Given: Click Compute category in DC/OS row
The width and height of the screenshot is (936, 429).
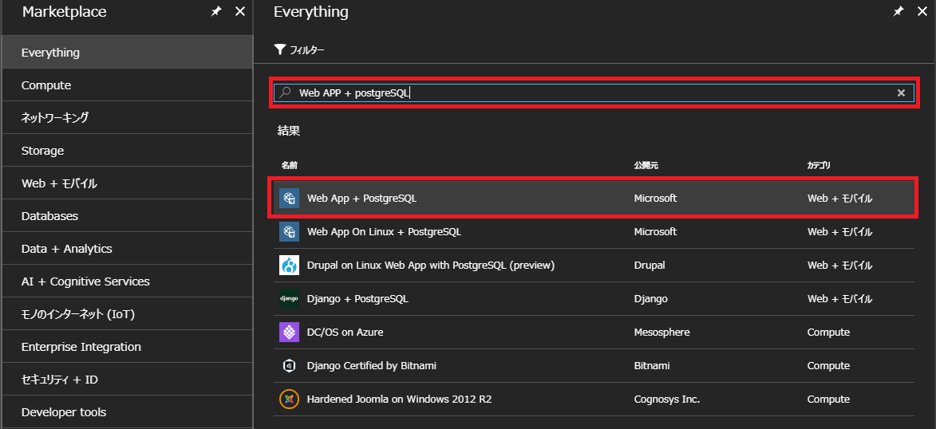Looking at the screenshot, I should click(828, 332).
